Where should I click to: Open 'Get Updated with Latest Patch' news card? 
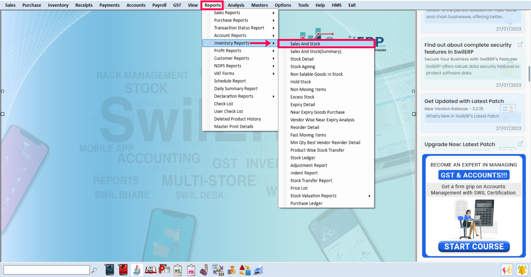pos(473,113)
